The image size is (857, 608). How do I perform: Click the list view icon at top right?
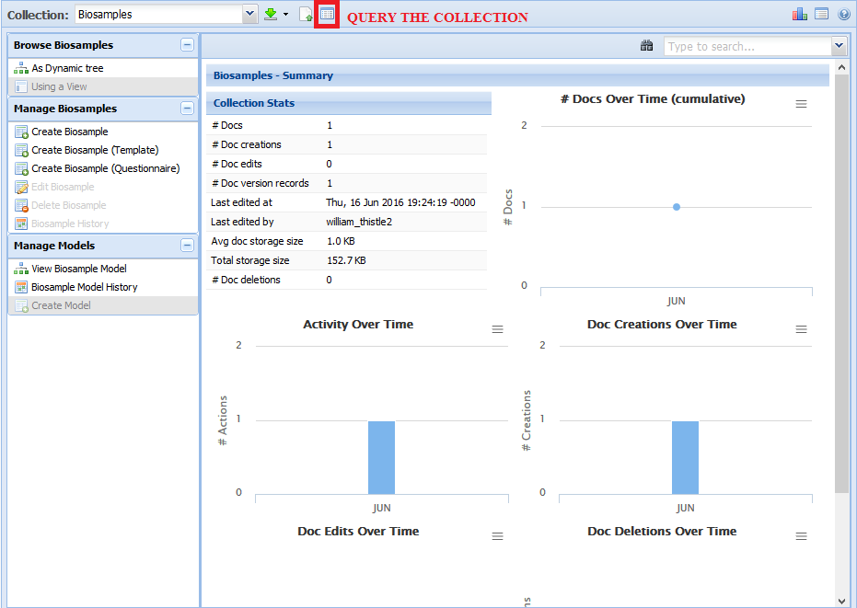click(821, 14)
